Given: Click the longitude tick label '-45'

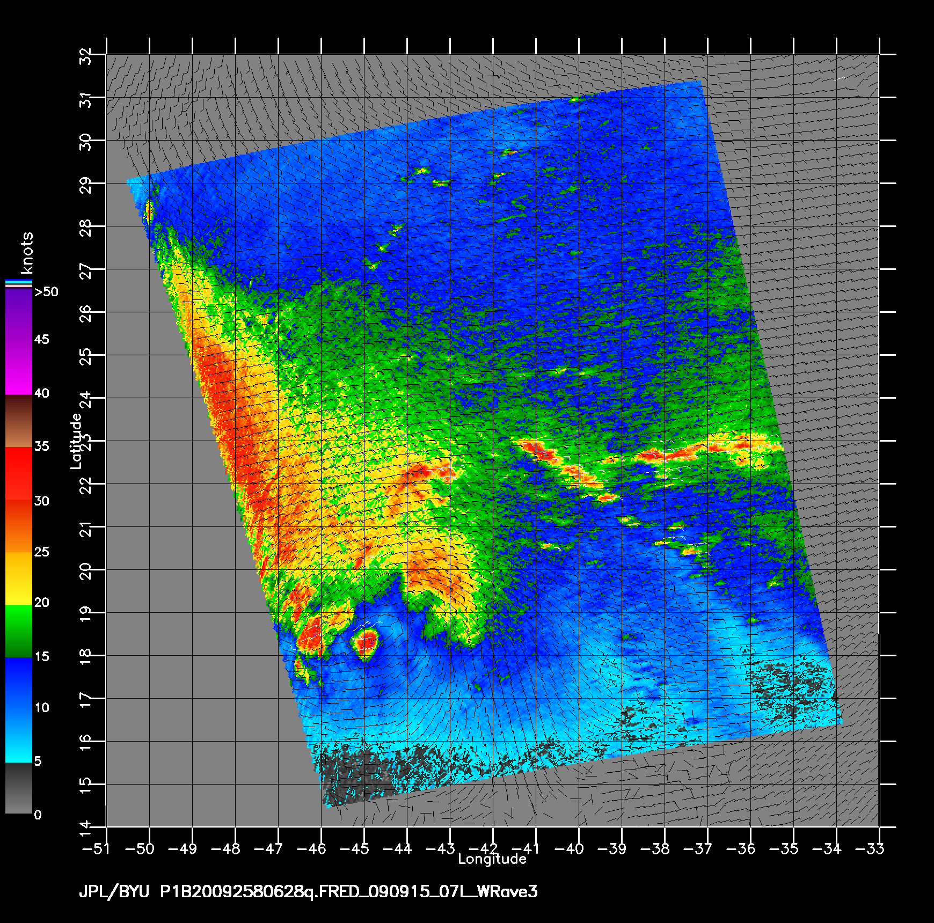Looking at the screenshot, I should point(354,848).
